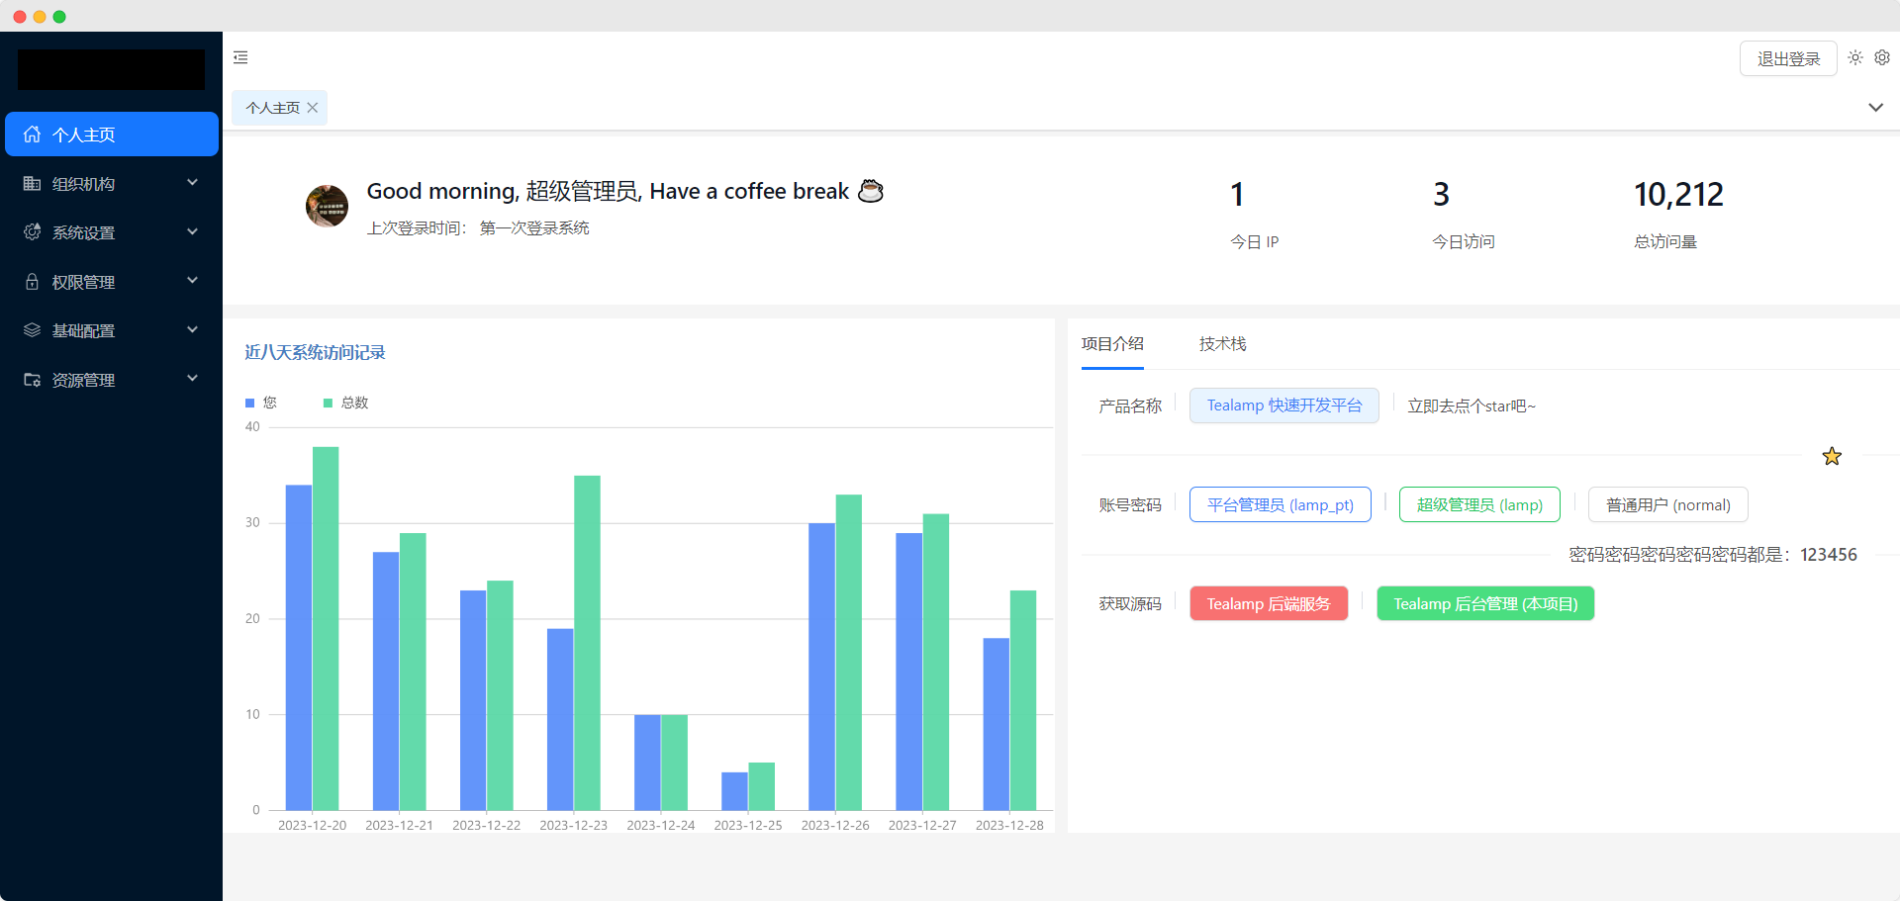Select the 项目介绍 tab
Viewport: 1900px width, 901px height.
tap(1112, 344)
